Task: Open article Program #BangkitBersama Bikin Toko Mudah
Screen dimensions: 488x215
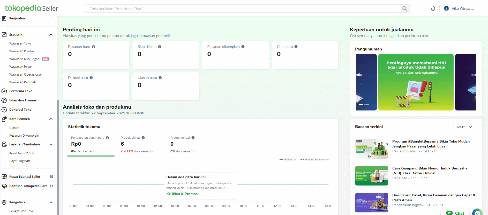Action: point(431,144)
